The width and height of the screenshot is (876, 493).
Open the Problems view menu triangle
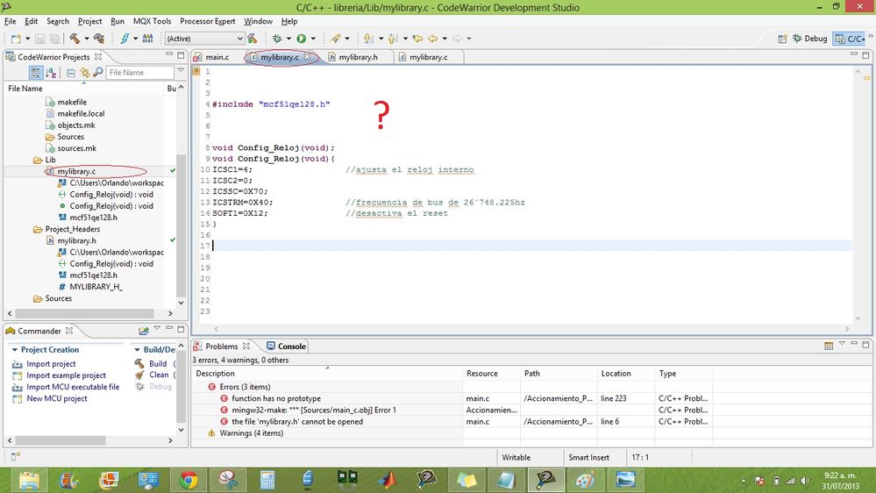pyautogui.click(x=842, y=343)
